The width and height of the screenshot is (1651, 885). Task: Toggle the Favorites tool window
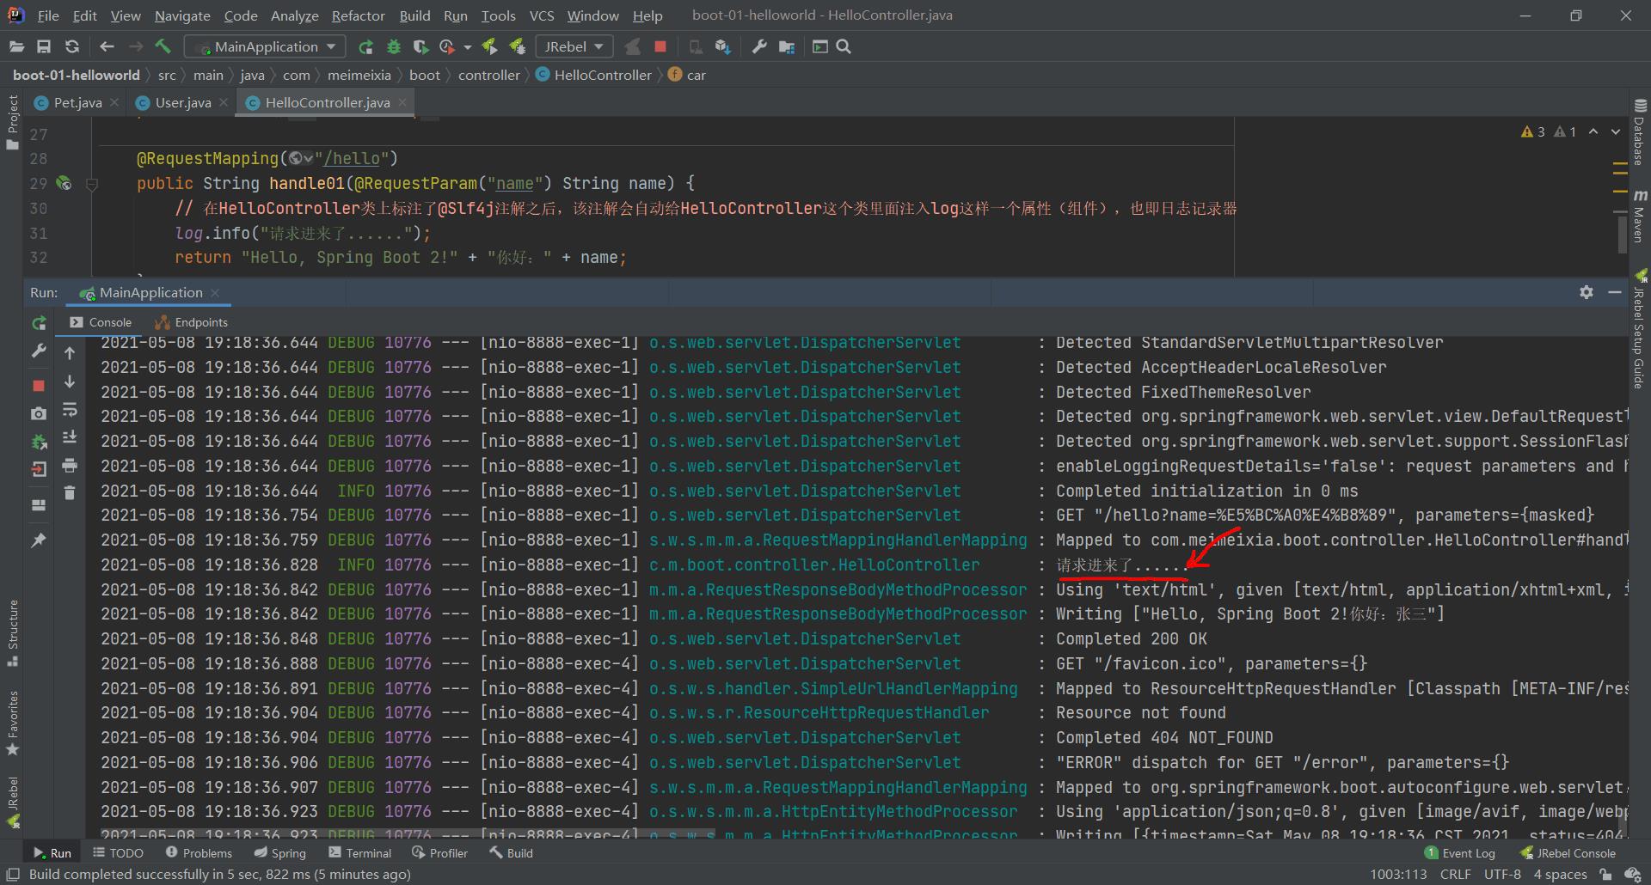pos(12,723)
